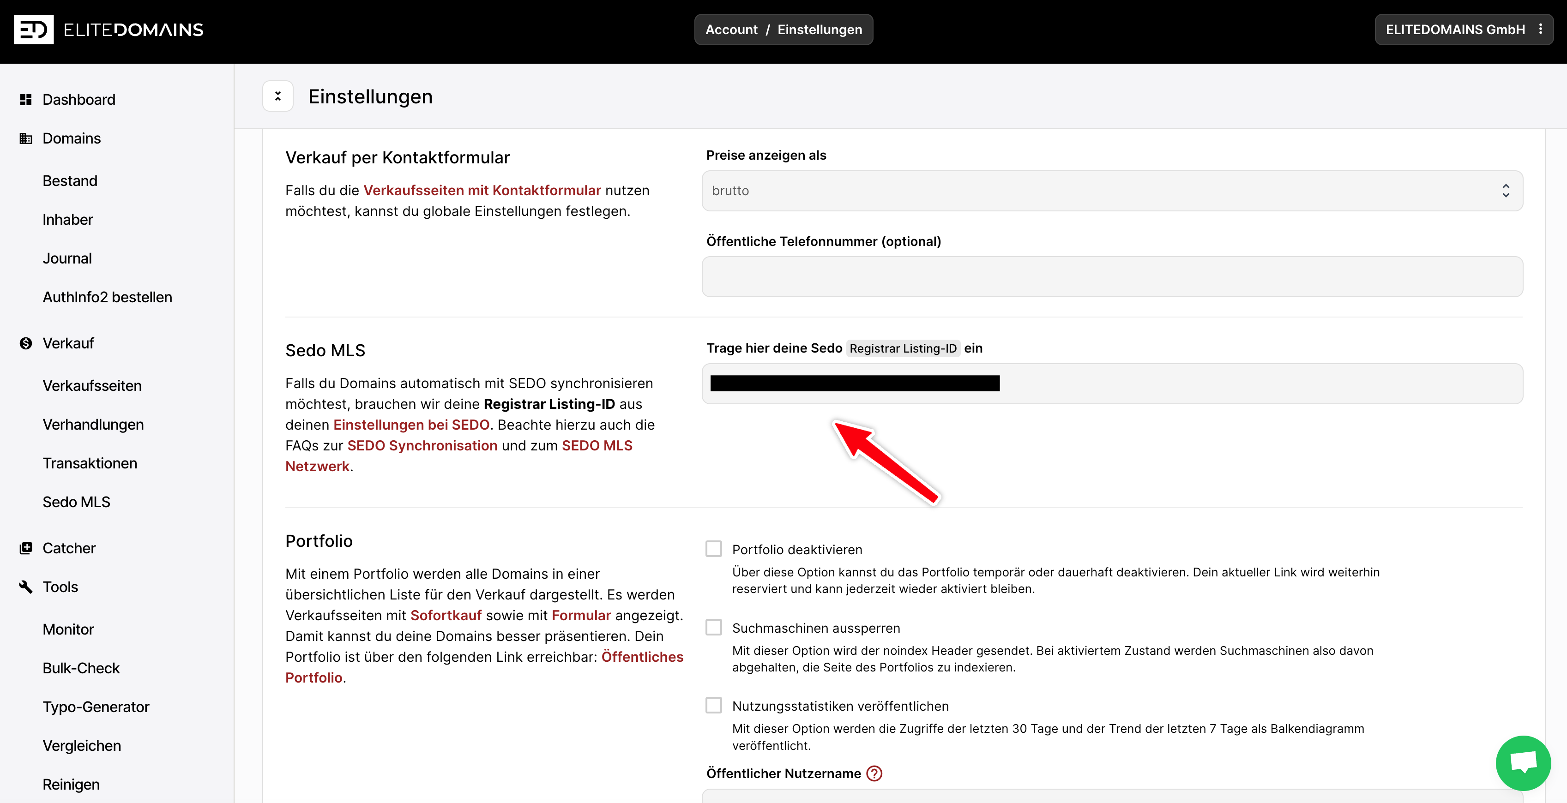This screenshot has width=1567, height=803.
Task: Open Catcher in sidebar
Action: point(69,548)
